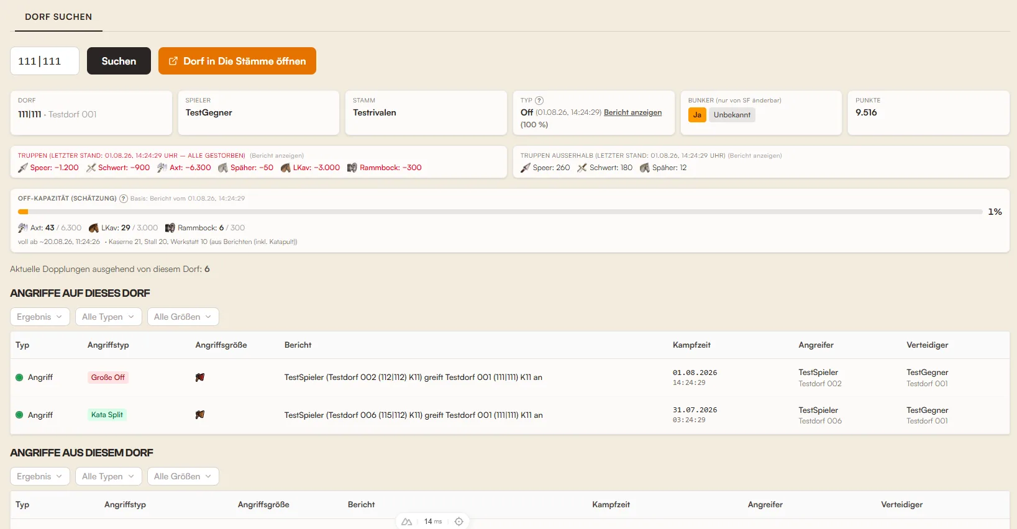
Task: Click the Große Off attack type badge
Action: (108, 378)
